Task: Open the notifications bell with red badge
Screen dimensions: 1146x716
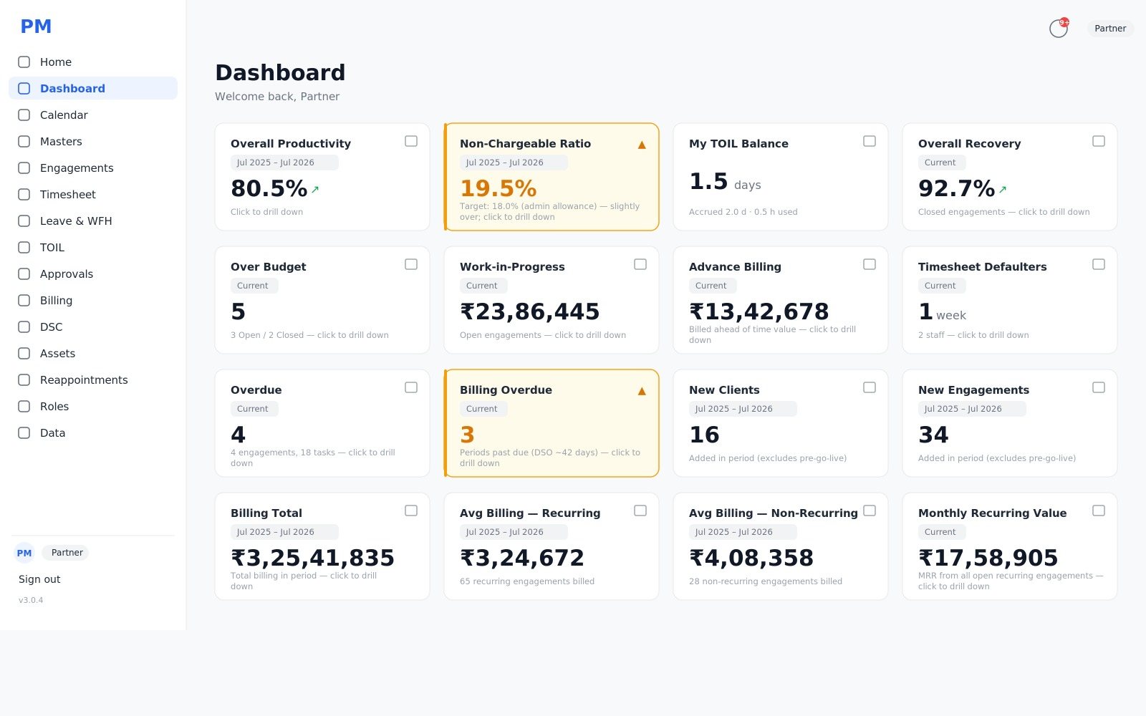Action: [x=1059, y=28]
